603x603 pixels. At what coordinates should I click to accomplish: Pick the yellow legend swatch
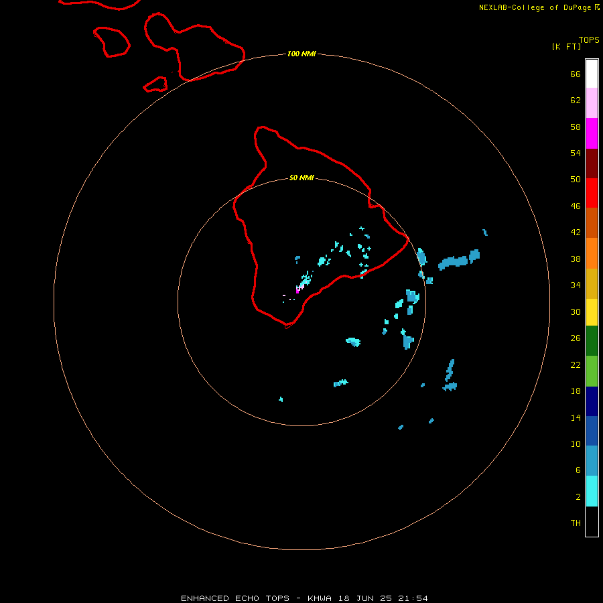click(x=592, y=312)
